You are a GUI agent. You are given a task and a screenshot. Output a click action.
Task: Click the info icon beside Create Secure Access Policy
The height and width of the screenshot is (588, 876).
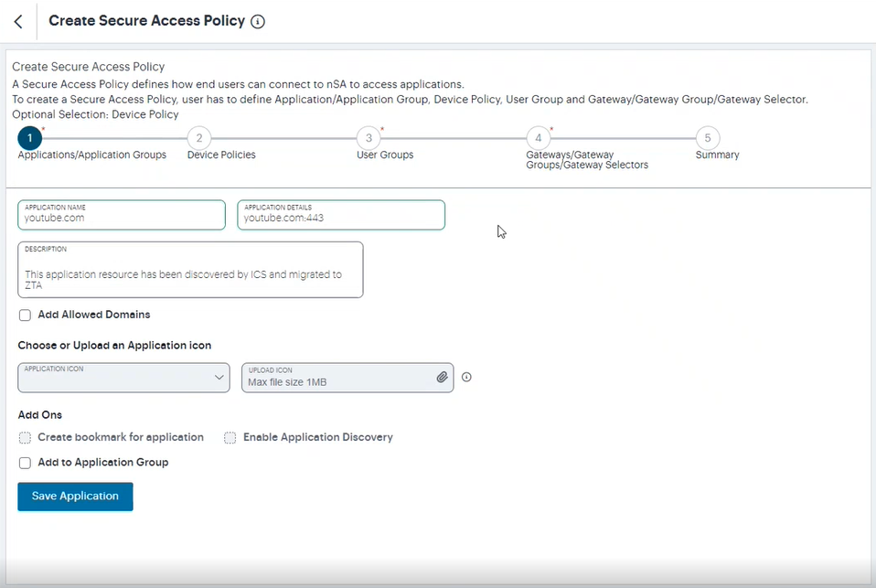[x=257, y=20]
